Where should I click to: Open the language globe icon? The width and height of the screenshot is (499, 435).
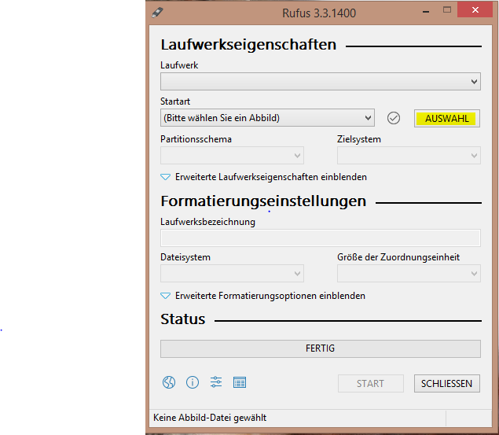[x=169, y=382]
